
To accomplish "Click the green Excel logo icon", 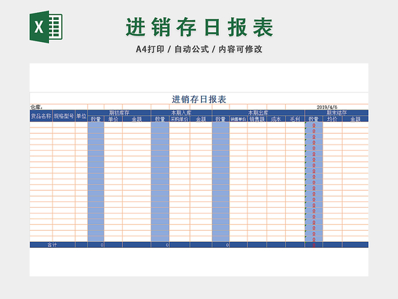I will click(x=46, y=27).
